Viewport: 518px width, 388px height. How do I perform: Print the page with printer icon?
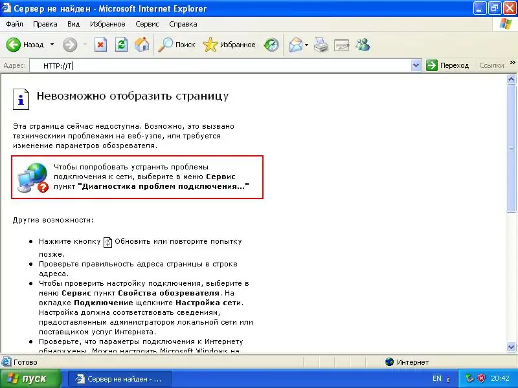[x=321, y=45]
